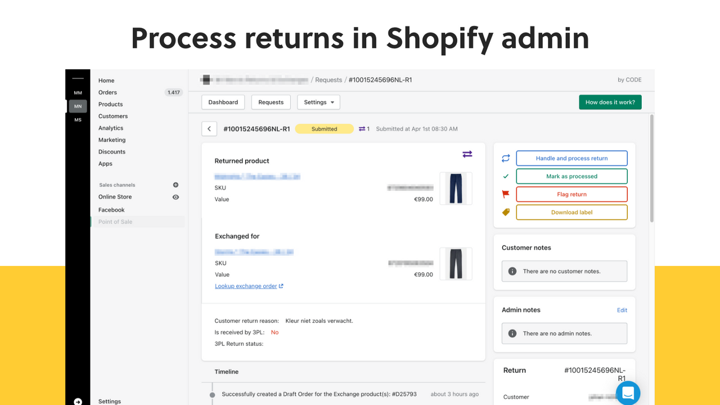Click the page vertical scrollbar
The width and height of the screenshot is (720, 405).
pos(652,169)
